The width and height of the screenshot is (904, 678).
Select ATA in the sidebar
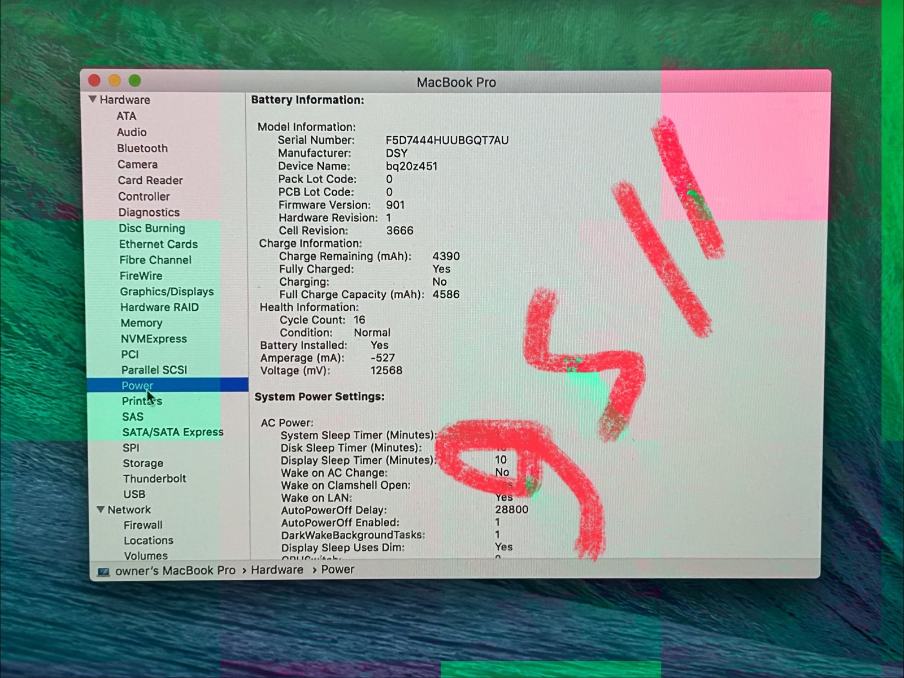(127, 116)
